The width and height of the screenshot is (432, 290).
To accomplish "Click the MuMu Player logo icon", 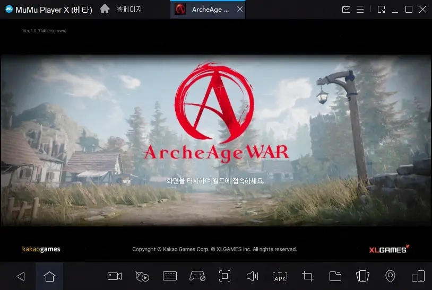I will (9, 10).
